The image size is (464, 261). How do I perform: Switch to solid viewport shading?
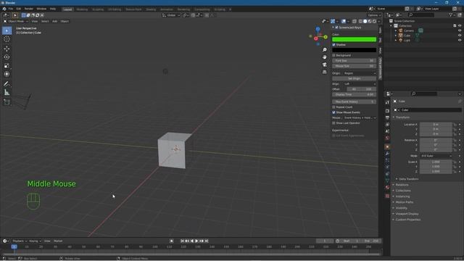(x=365, y=21)
